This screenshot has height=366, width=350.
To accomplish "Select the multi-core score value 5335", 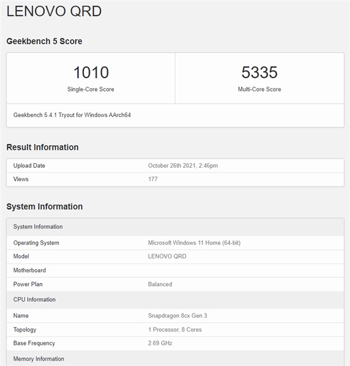I will point(259,73).
